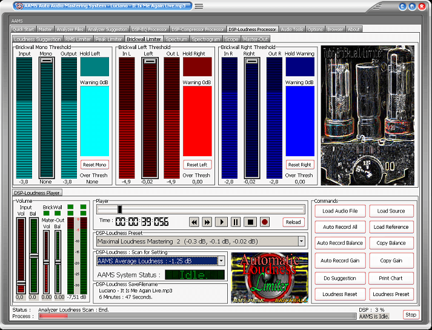Pause playback with the pause button
The width and height of the screenshot is (432, 330).
pos(236,222)
